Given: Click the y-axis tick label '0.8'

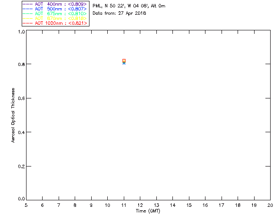Looking at the screenshot, I should pyautogui.click(x=21, y=64).
